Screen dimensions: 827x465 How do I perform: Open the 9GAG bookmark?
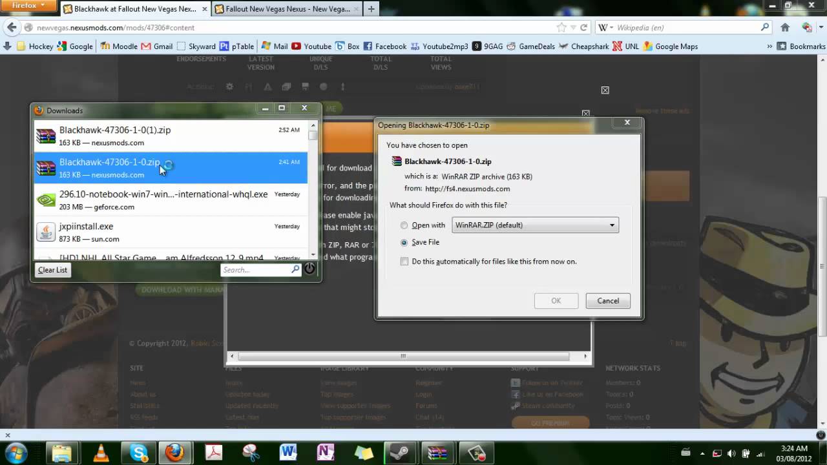tap(487, 46)
